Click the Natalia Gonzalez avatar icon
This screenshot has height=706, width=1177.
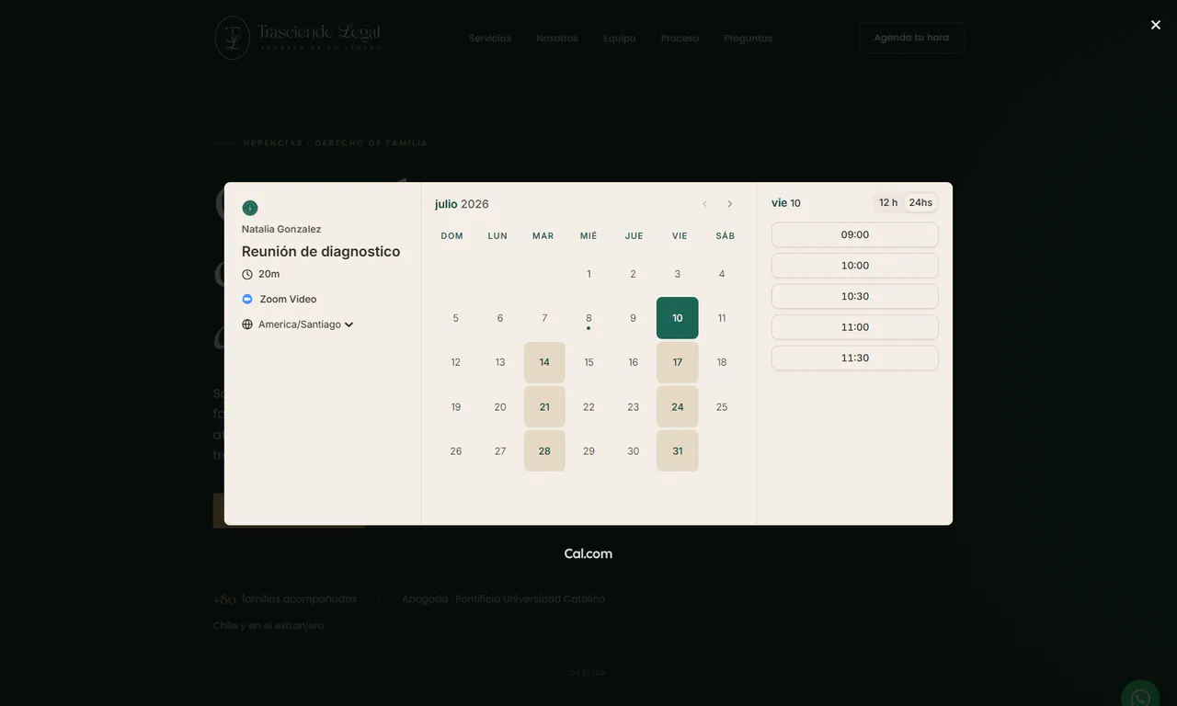[250, 208]
